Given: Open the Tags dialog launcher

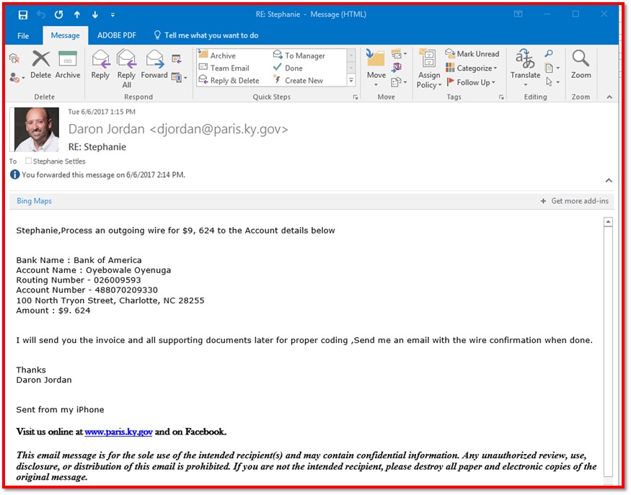Looking at the screenshot, I should (x=501, y=97).
